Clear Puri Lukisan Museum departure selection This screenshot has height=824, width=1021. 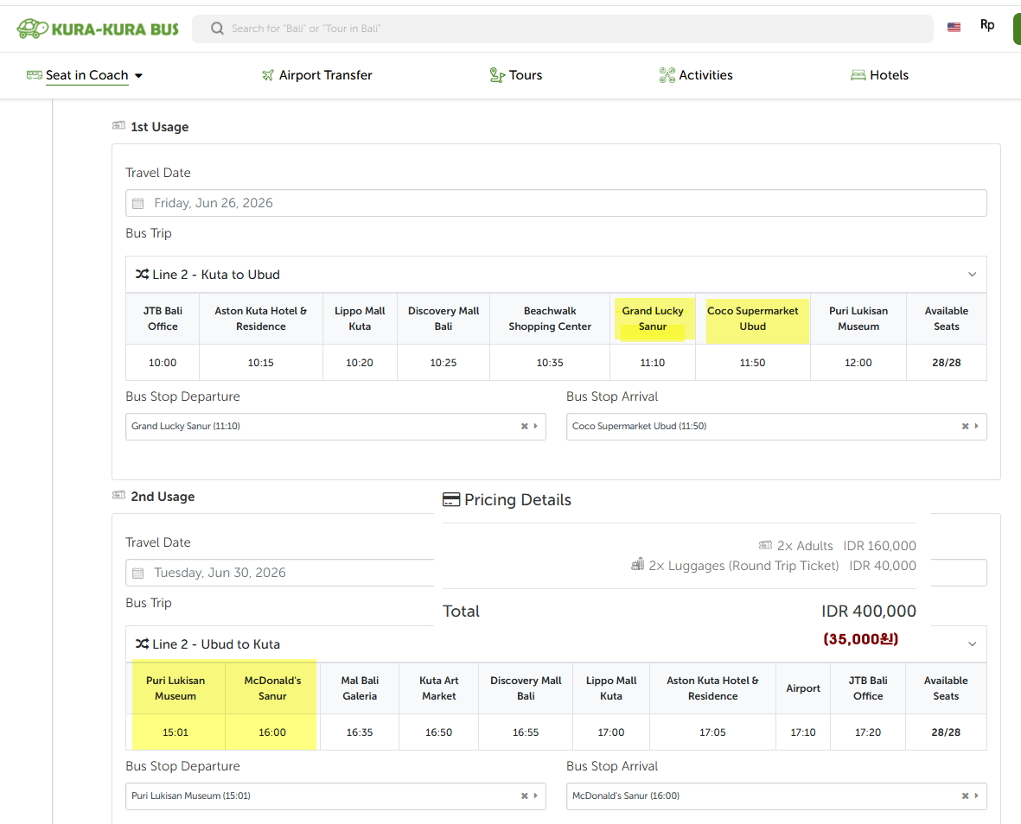click(524, 795)
